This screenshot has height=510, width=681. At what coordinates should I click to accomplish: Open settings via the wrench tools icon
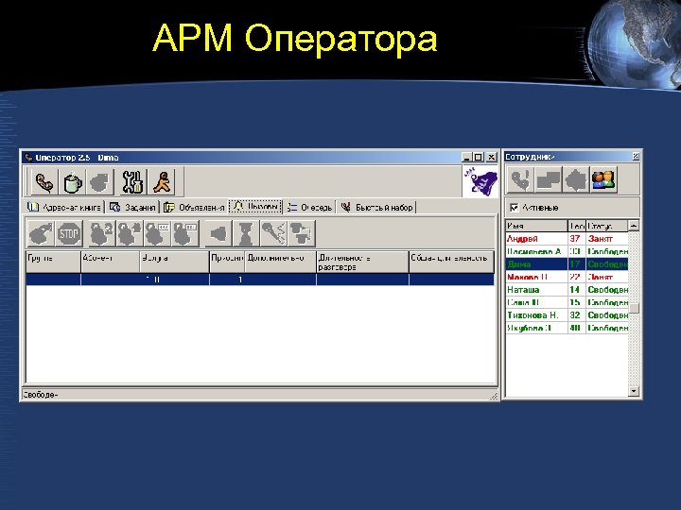click(x=133, y=182)
